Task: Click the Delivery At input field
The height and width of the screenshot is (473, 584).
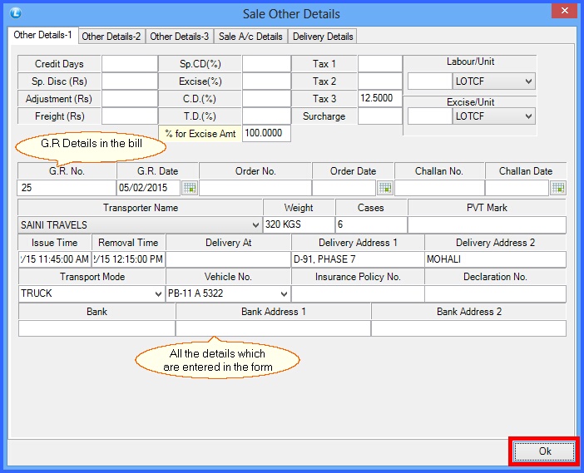Action: 228,259
